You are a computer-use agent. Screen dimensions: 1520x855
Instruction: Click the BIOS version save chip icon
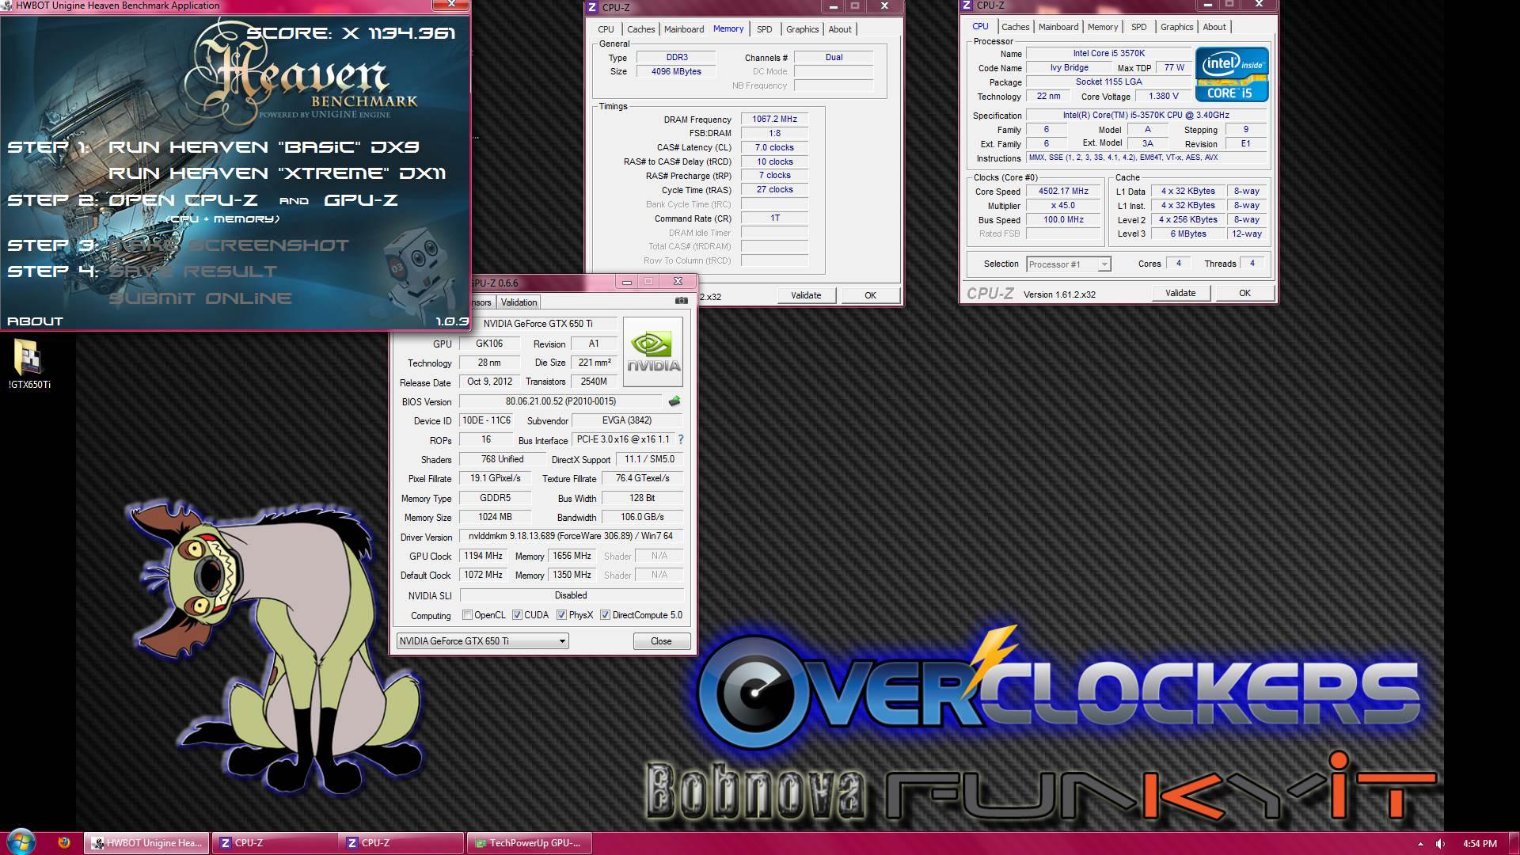click(674, 401)
